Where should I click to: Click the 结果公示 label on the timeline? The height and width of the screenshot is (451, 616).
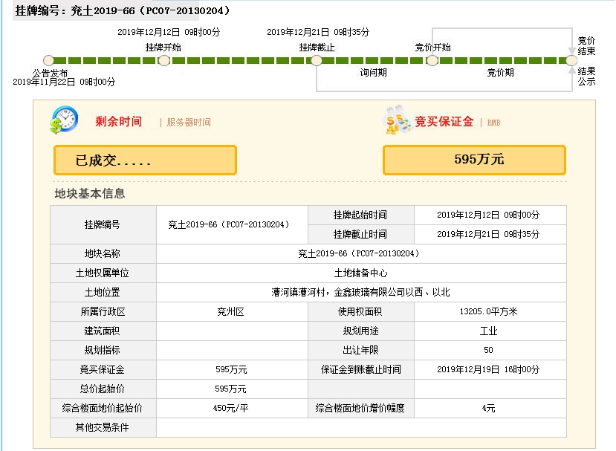(586, 76)
